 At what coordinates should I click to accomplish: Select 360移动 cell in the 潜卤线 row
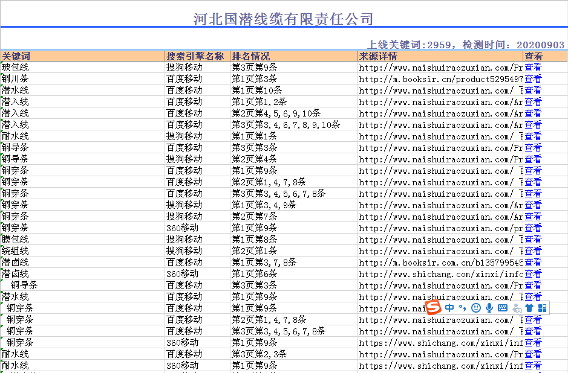coord(197,273)
